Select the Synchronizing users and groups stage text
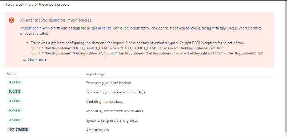This screenshot has width=287, height=137. pos(112,121)
